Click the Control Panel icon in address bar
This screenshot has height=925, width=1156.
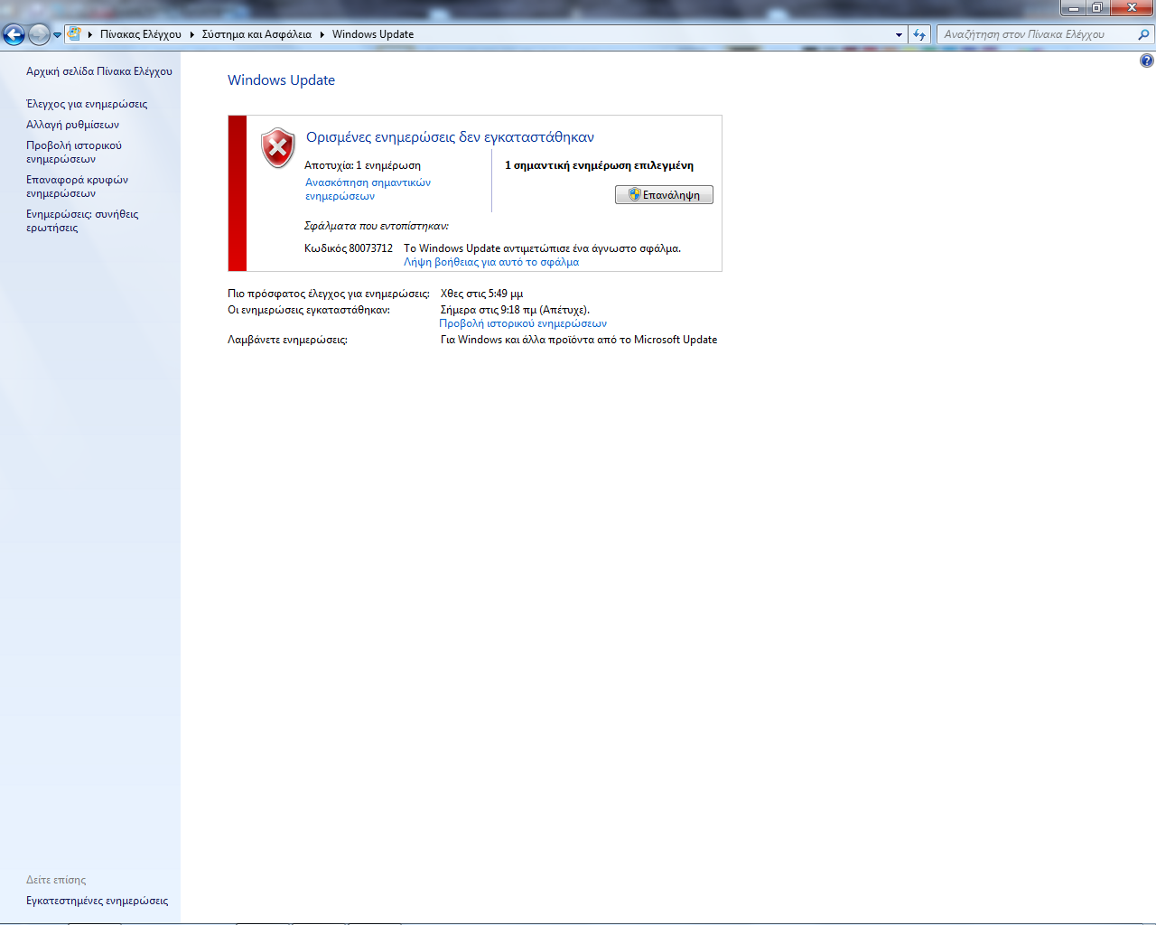pos(74,34)
